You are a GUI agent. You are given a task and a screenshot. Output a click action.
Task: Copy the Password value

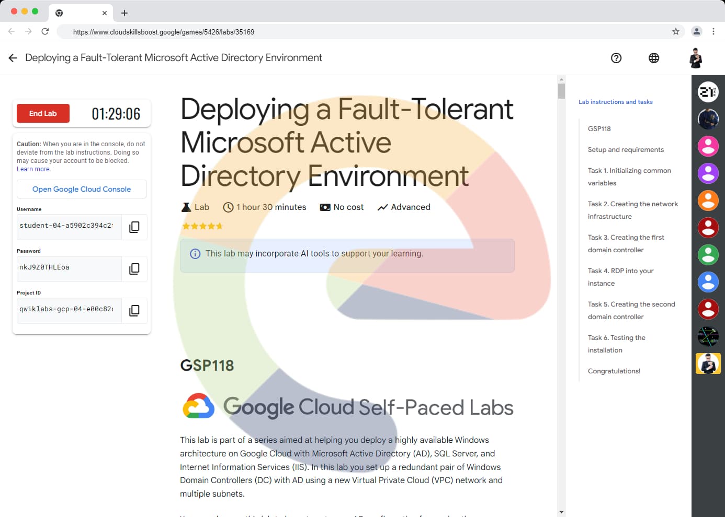coord(134,269)
